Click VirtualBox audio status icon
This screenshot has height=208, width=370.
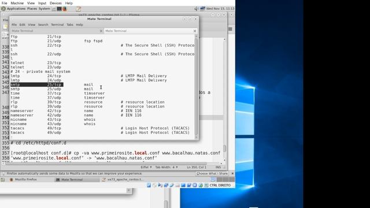point(160,185)
